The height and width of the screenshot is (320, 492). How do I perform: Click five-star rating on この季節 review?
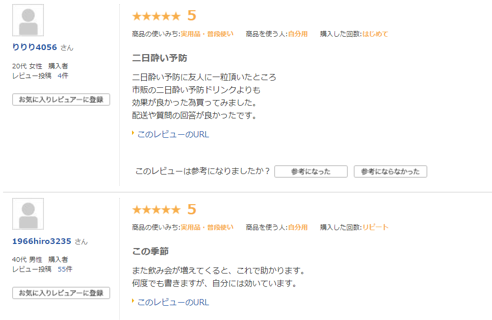(x=156, y=210)
